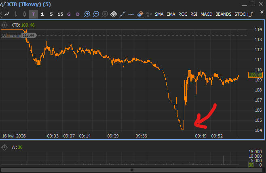Add MACD indicator
Screen dimensions: 266x173
click(207, 14)
